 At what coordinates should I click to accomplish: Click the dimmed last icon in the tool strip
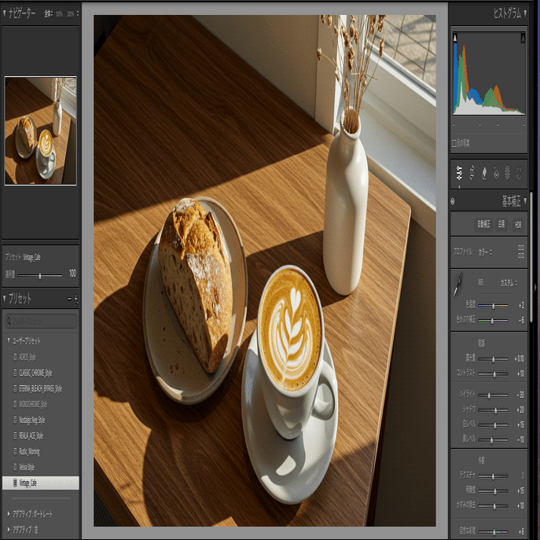(519, 173)
